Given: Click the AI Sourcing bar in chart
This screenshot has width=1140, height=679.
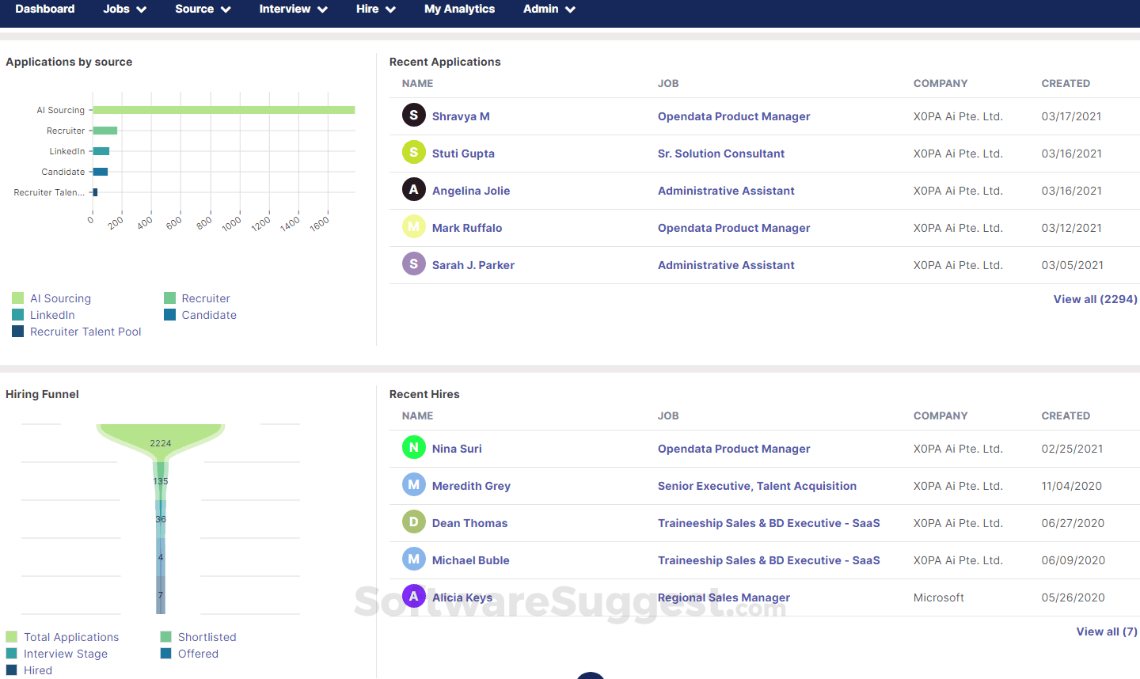Looking at the screenshot, I should click(224, 110).
